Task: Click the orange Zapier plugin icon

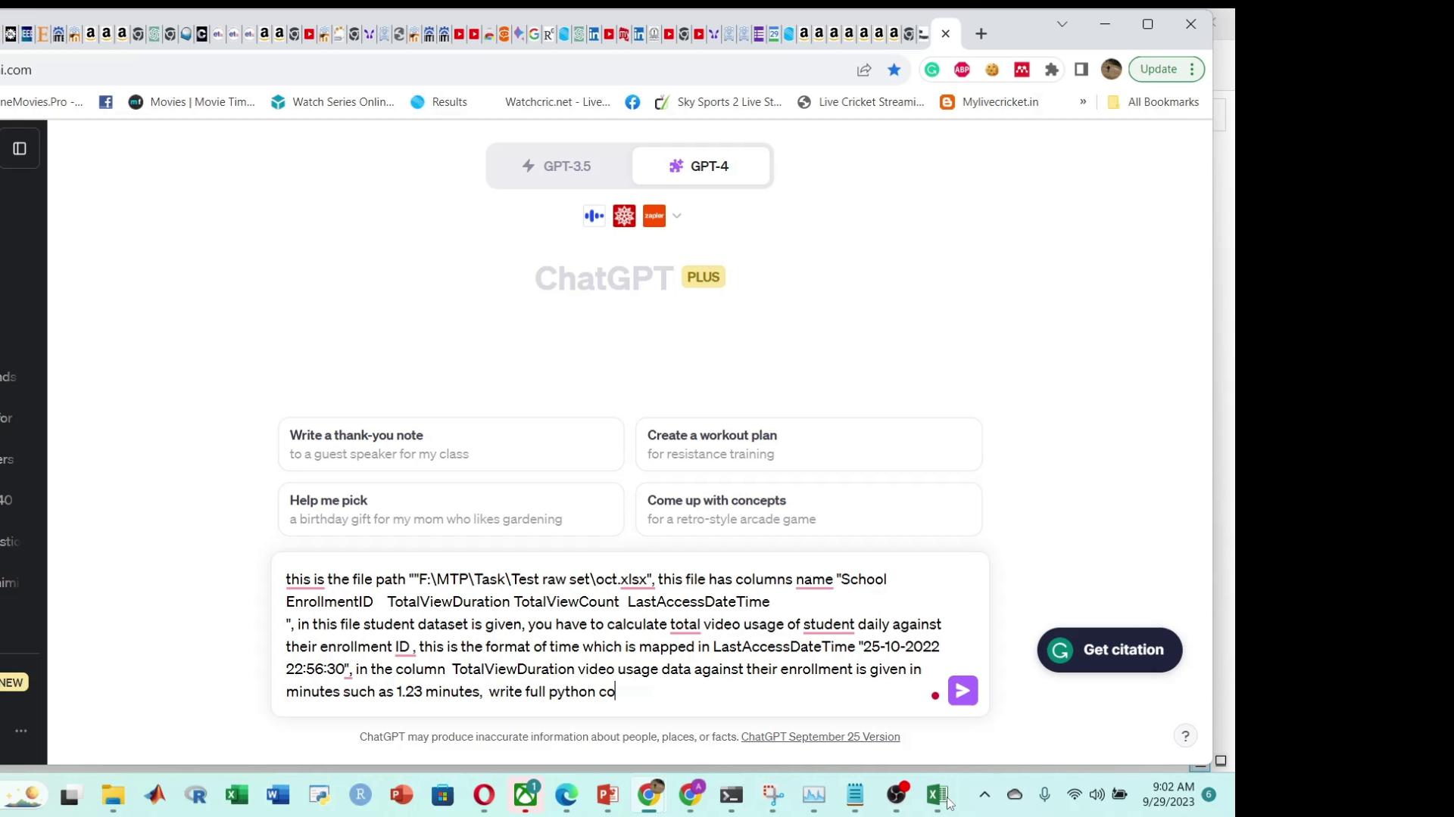Action: click(654, 216)
